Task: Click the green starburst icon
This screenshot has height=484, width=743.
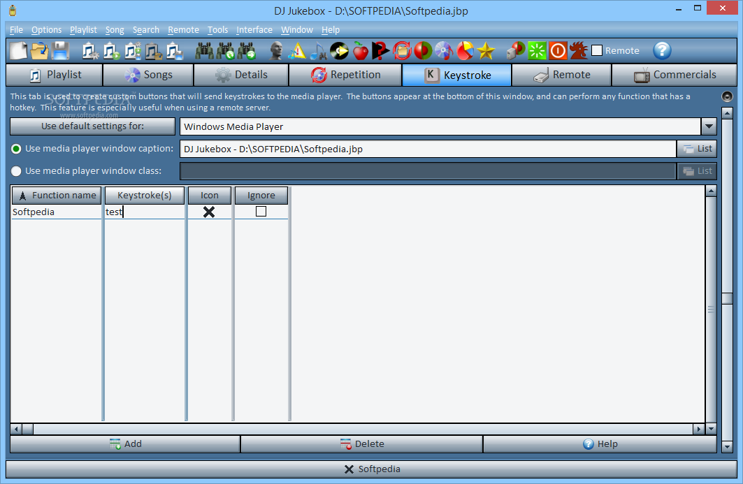Action: click(538, 51)
